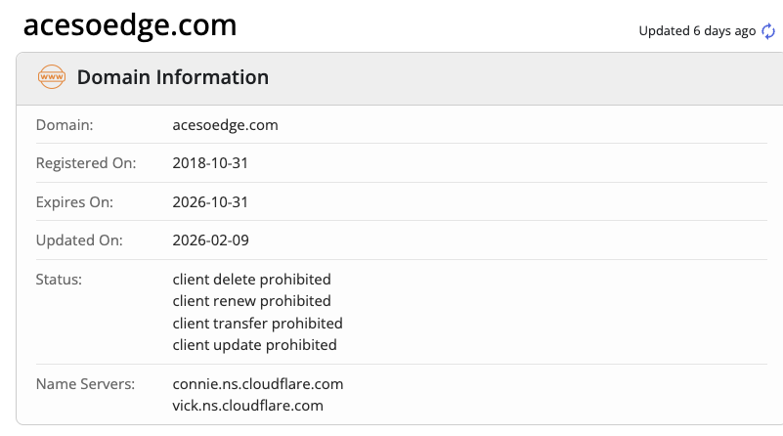Click the client transfer prohibited status
The height and width of the screenshot is (436, 783).
coord(257,323)
